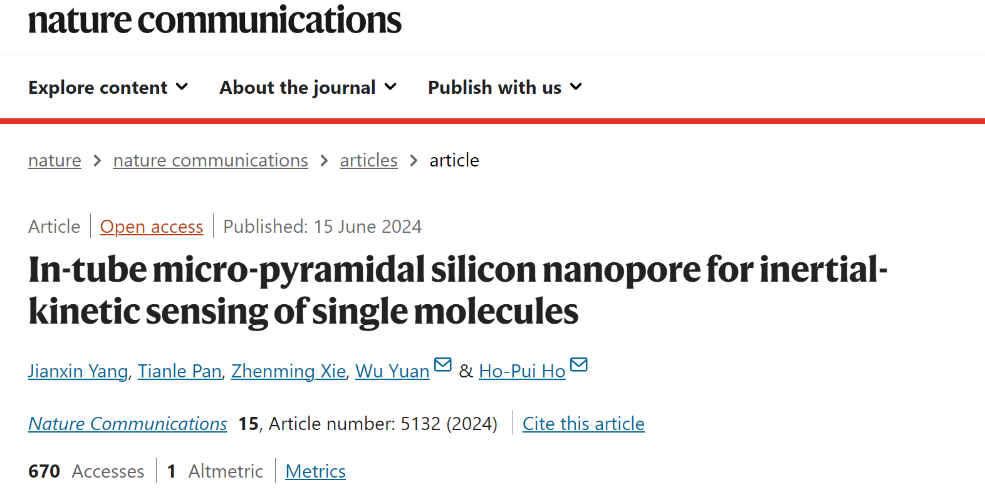Click the chevron next to Explore content

click(182, 87)
